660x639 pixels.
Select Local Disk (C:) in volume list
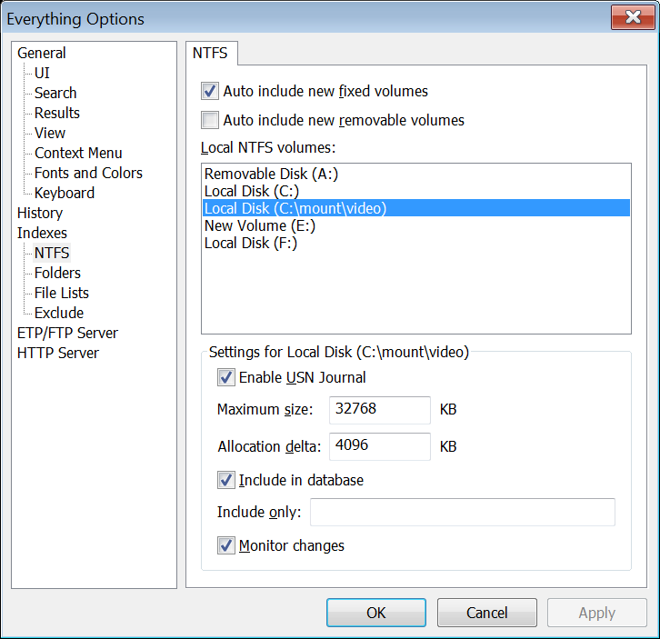click(416, 191)
